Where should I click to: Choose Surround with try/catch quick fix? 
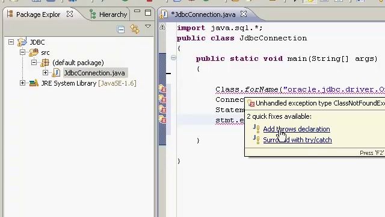[297, 140]
